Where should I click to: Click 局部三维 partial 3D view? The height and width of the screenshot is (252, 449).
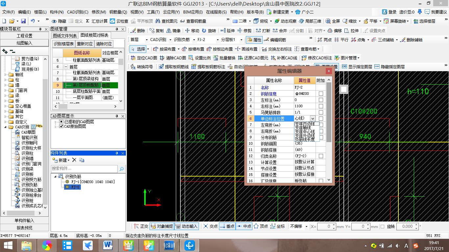pos(310,21)
